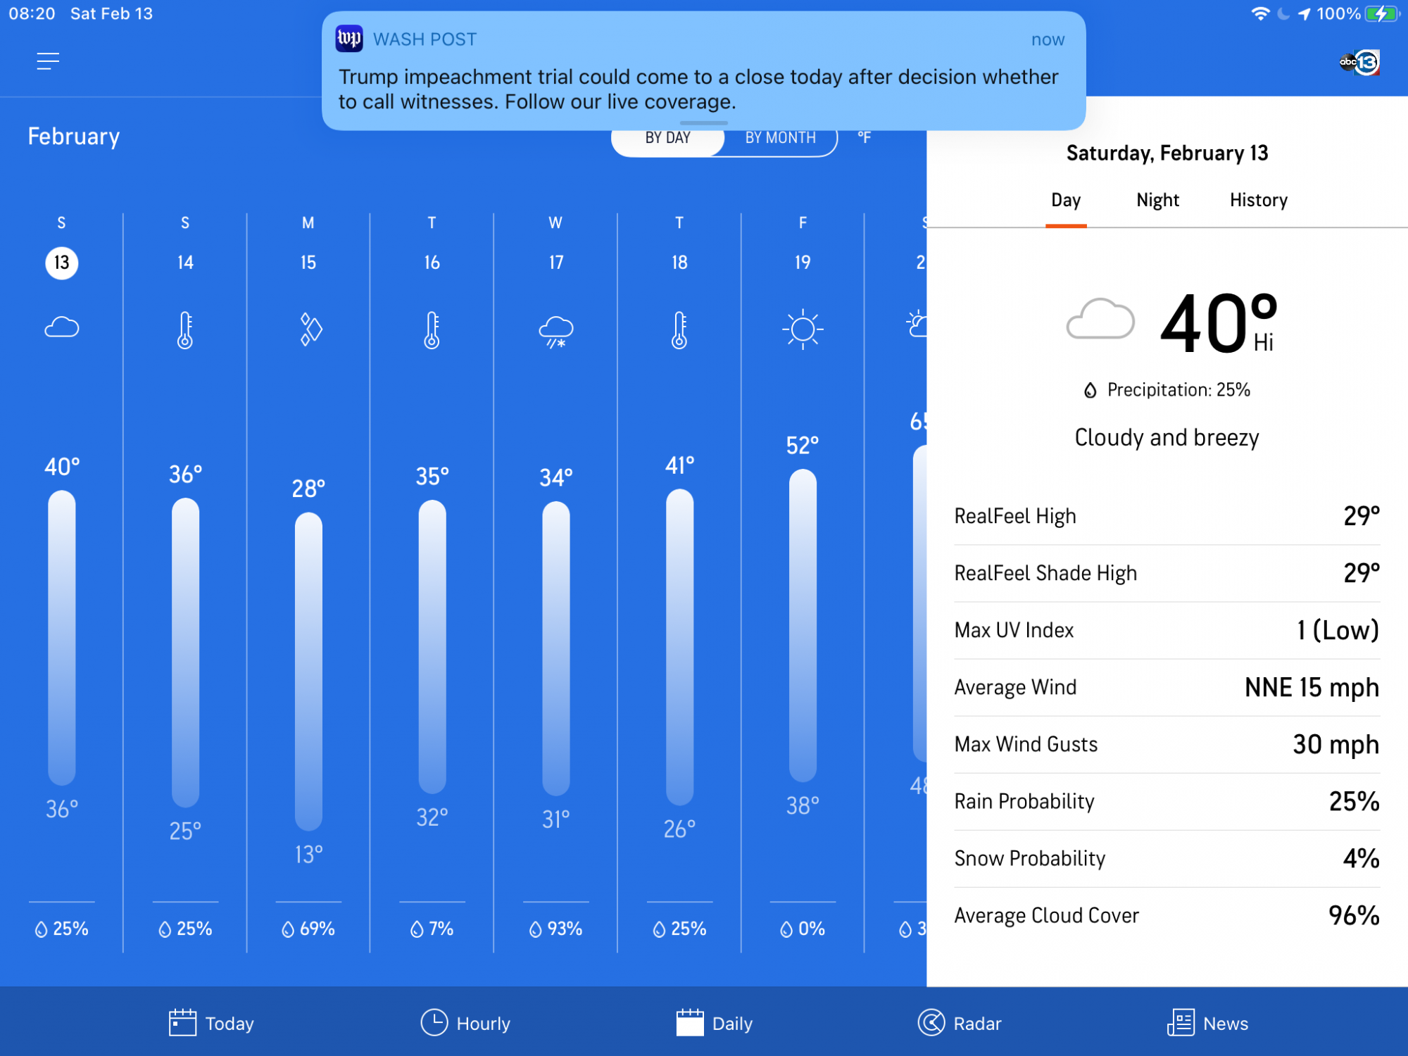Image resolution: width=1408 pixels, height=1056 pixels.
Task: Select date 18 in the calendar row
Action: [679, 263]
